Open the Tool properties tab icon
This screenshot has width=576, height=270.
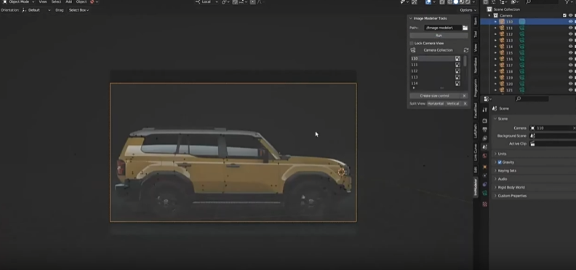tap(484, 109)
